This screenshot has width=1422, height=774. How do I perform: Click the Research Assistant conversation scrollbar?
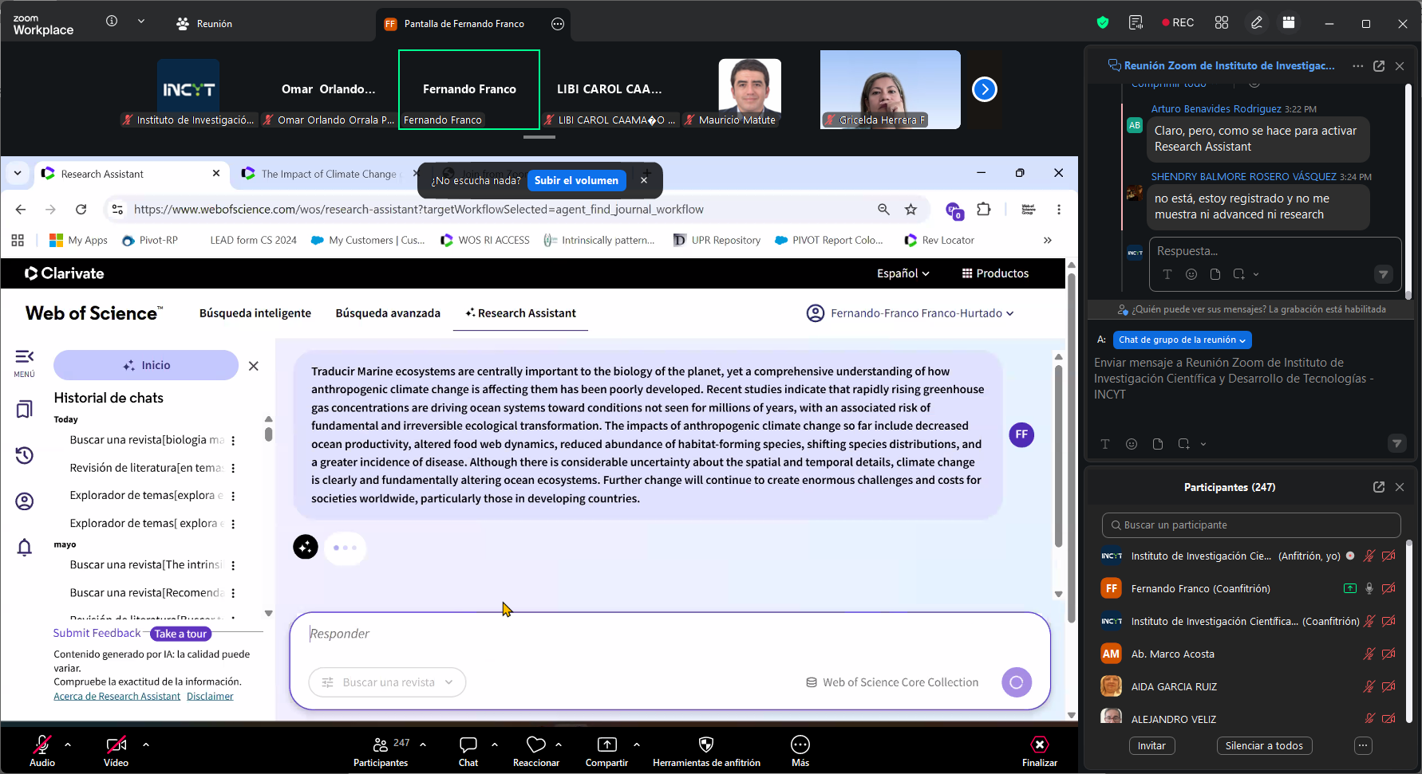[x=1059, y=456]
